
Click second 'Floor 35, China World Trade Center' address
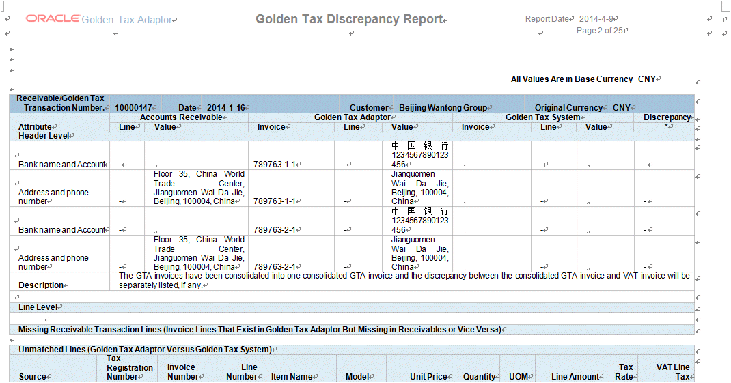coord(199,253)
